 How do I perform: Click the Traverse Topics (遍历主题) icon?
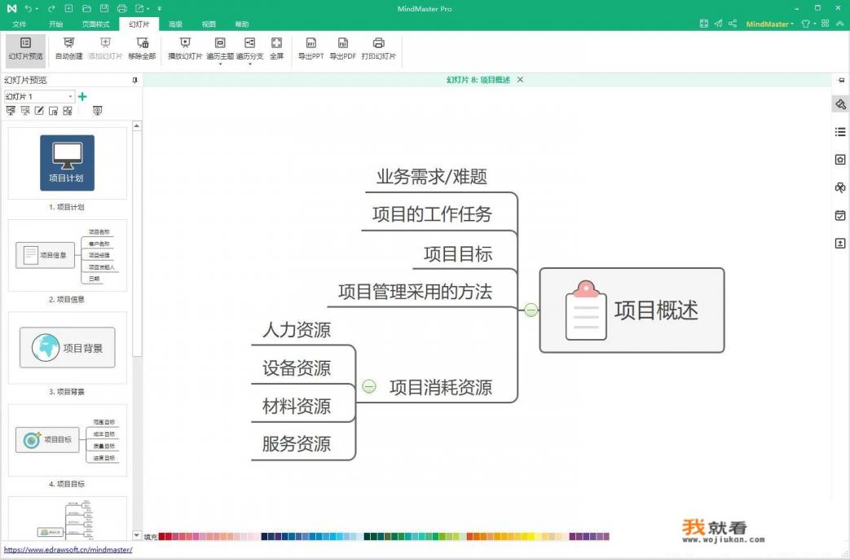220,43
